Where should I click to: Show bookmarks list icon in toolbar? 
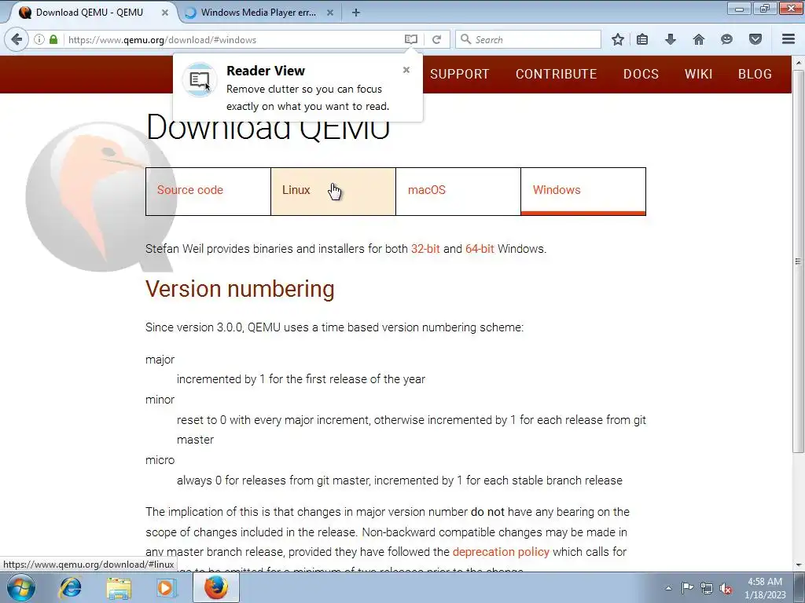point(642,39)
